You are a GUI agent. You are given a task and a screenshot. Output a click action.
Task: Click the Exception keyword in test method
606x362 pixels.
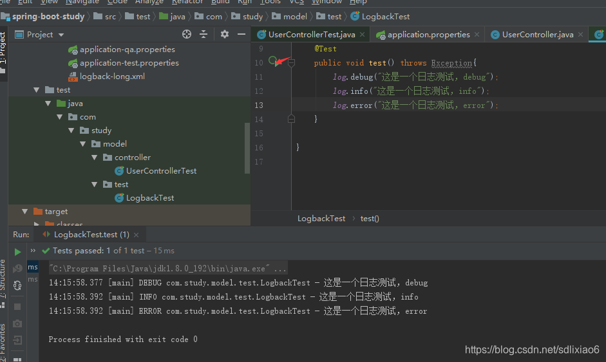click(x=452, y=63)
